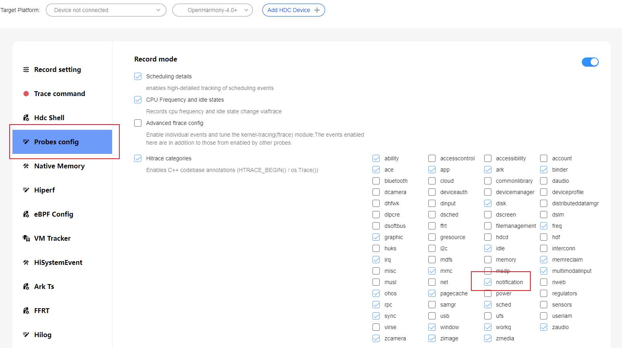The height and width of the screenshot is (348, 622).
Task: Click the HiSystemEvent sidebar icon
Action: 26,262
